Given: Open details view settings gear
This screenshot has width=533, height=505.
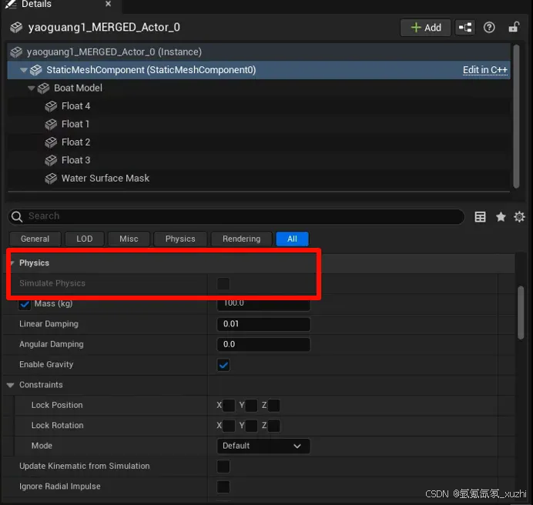Looking at the screenshot, I should [519, 216].
